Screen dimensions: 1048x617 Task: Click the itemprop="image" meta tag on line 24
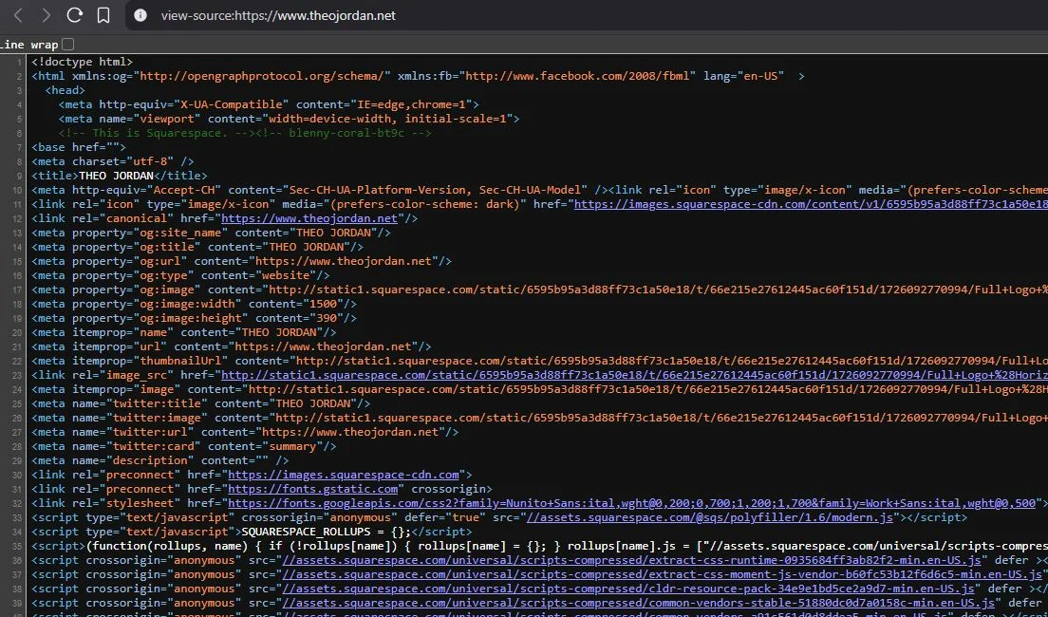click(x=539, y=389)
